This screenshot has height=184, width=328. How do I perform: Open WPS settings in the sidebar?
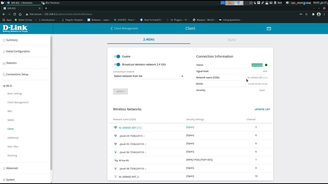click(x=10, y=111)
